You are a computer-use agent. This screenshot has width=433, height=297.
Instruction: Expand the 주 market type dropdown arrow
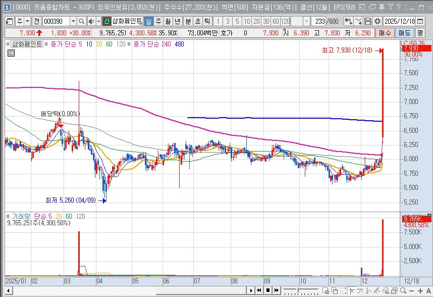(x=28, y=21)
